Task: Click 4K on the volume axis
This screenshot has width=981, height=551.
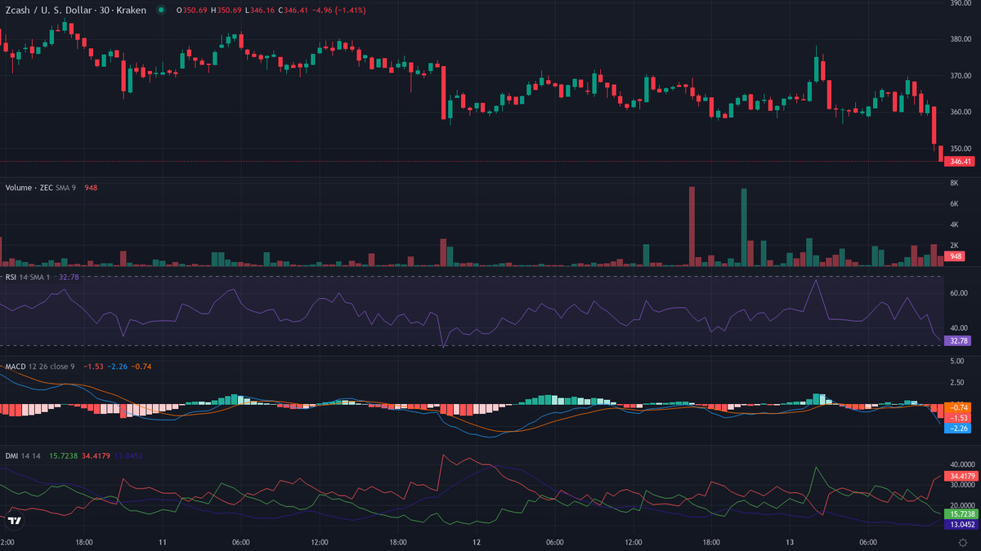Action: 953,224
